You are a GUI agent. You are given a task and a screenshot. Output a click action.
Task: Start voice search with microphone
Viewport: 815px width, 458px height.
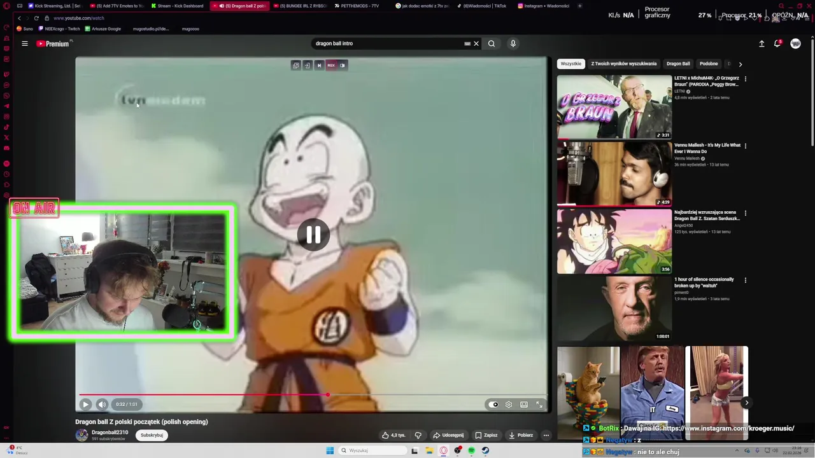(513, 44)
